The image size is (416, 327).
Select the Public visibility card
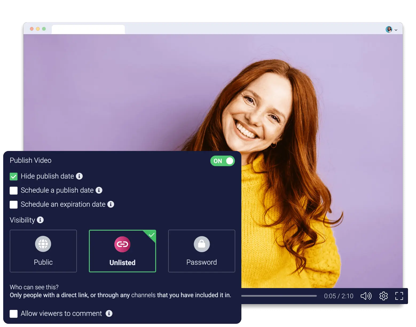point(43,251)
